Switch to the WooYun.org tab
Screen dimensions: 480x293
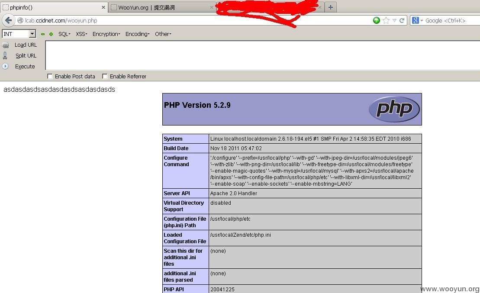(x=162, y=7)
